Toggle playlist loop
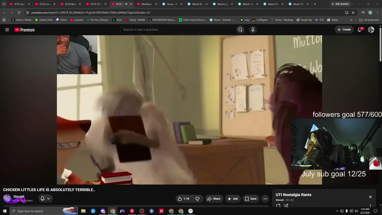 (278, 206)
